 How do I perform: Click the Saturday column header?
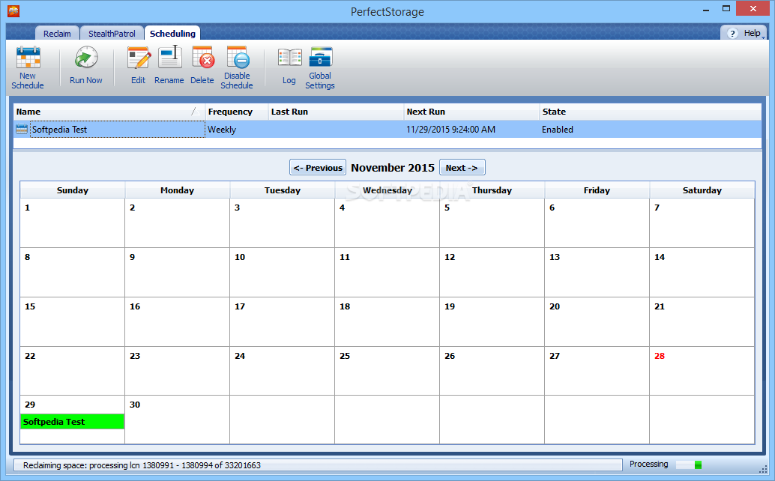click(702, 190)
